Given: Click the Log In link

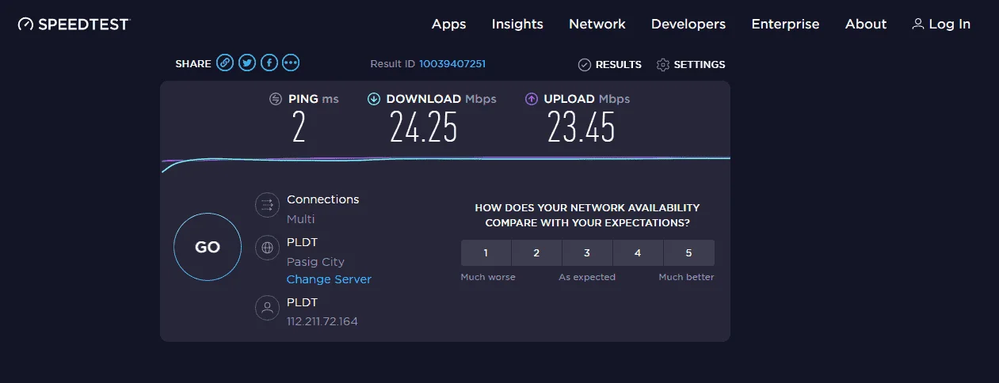Looking at the screenshot, I should (941, 25).
